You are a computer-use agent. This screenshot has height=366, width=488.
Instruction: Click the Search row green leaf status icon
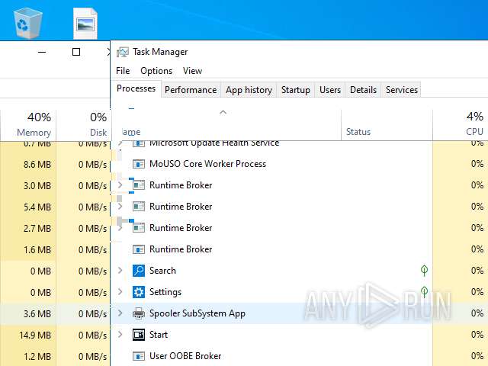[424, 270]
